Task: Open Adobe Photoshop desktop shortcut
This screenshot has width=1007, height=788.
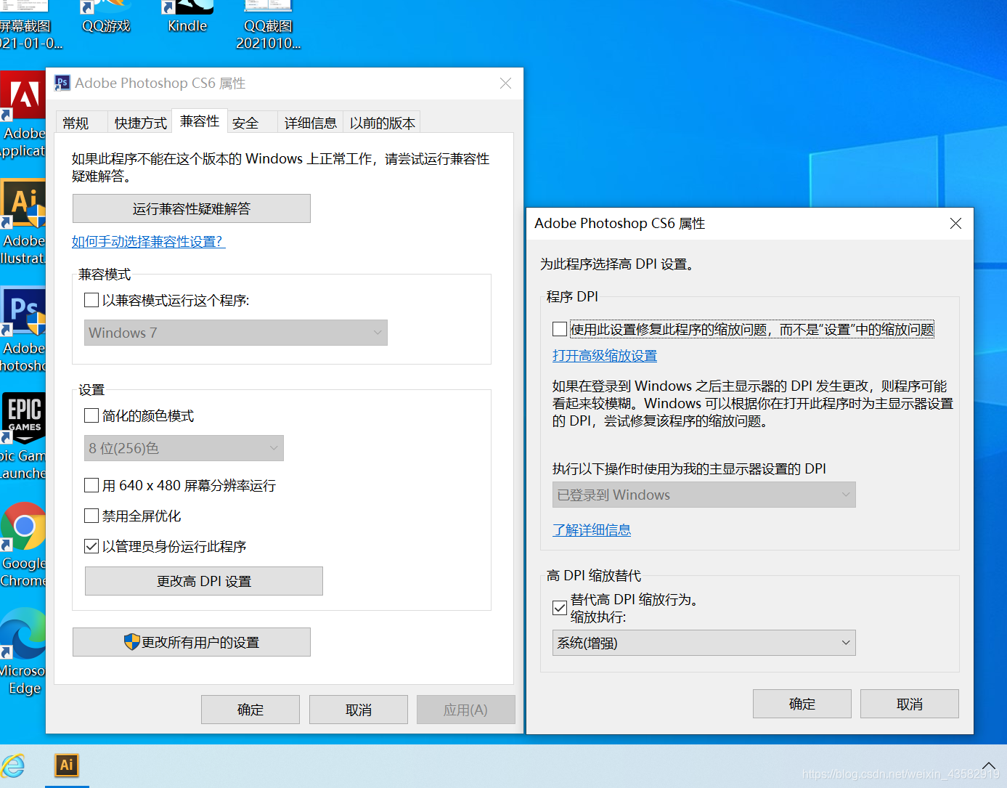Action: tap(23, 330)
